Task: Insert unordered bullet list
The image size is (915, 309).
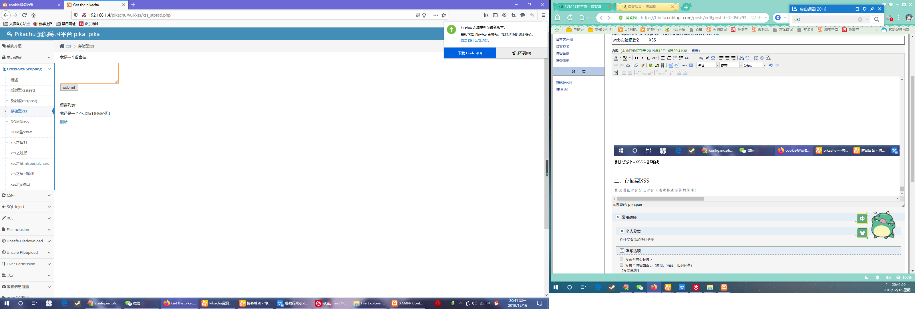Action: tap(663, 58)
